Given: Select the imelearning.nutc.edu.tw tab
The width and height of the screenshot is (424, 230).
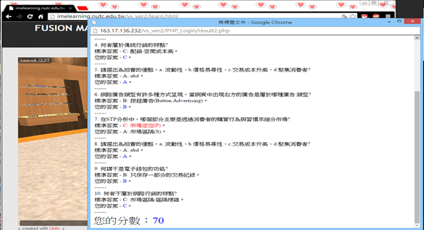Looking at the screenshot, I should (x=39, y=8).
